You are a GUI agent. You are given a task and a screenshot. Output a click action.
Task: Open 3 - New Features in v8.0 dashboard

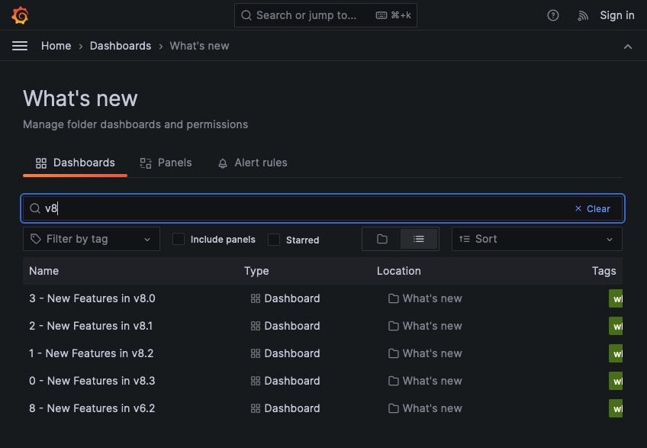(x=92, y=298)
